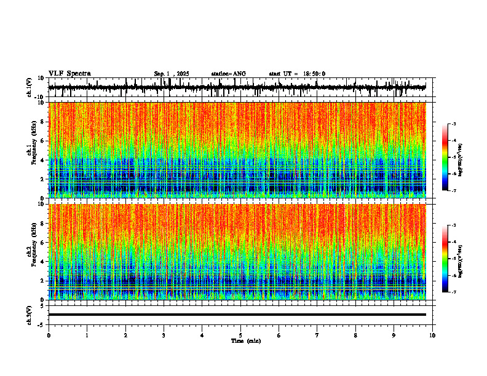487x376 pixels.
Task: Click the ch.1 waveform trace plot
Action: (237, 87)
